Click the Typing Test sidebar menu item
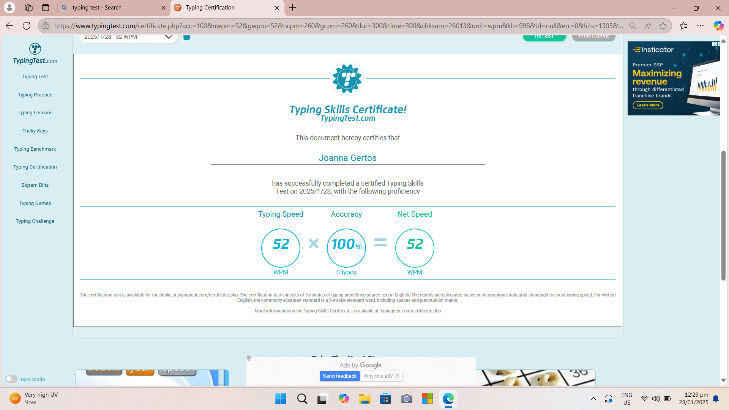 (35, 77)
